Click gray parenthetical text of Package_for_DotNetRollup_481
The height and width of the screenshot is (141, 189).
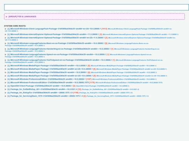110,89
